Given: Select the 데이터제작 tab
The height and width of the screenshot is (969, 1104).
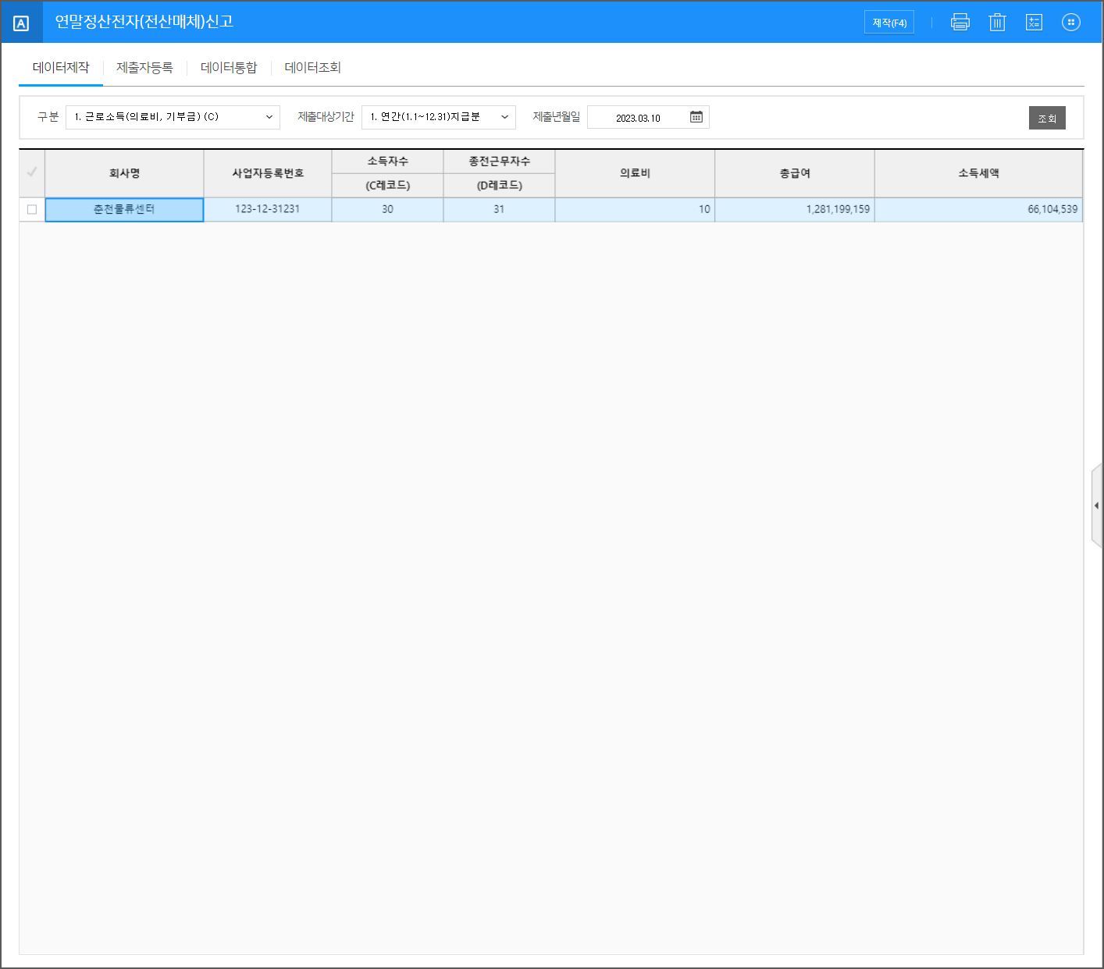Looking at the screenshot, I should (x=61, y=68).
